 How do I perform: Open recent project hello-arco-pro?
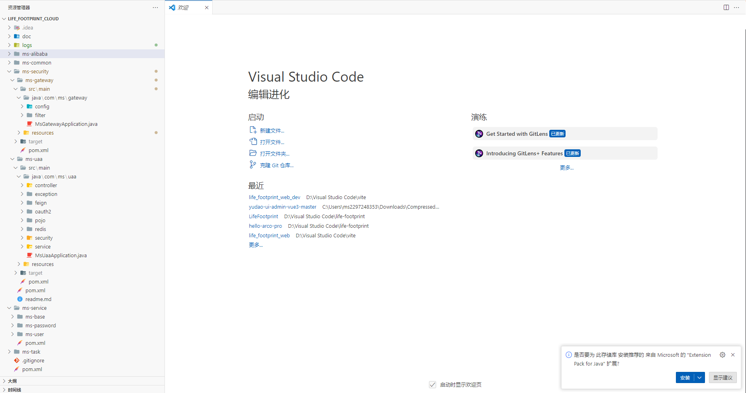point(265,226)
